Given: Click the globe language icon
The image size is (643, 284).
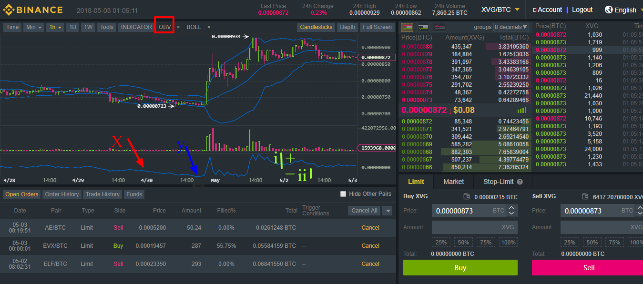Looking at the screenshot, I should (x=609, y=10).
